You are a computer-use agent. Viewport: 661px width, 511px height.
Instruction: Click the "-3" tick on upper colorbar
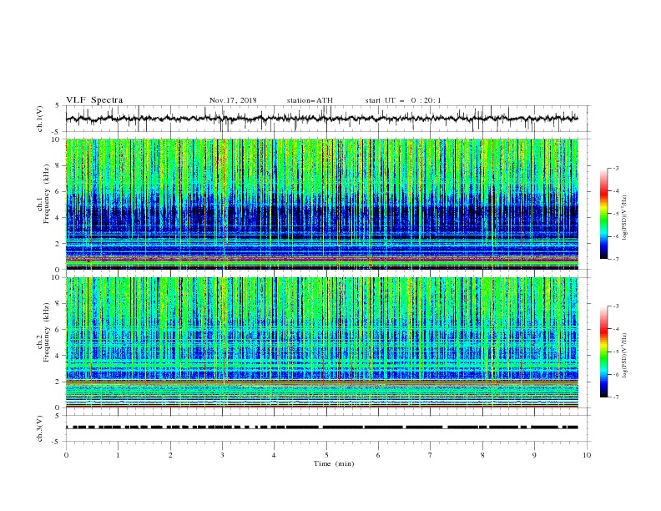(616, 168)
